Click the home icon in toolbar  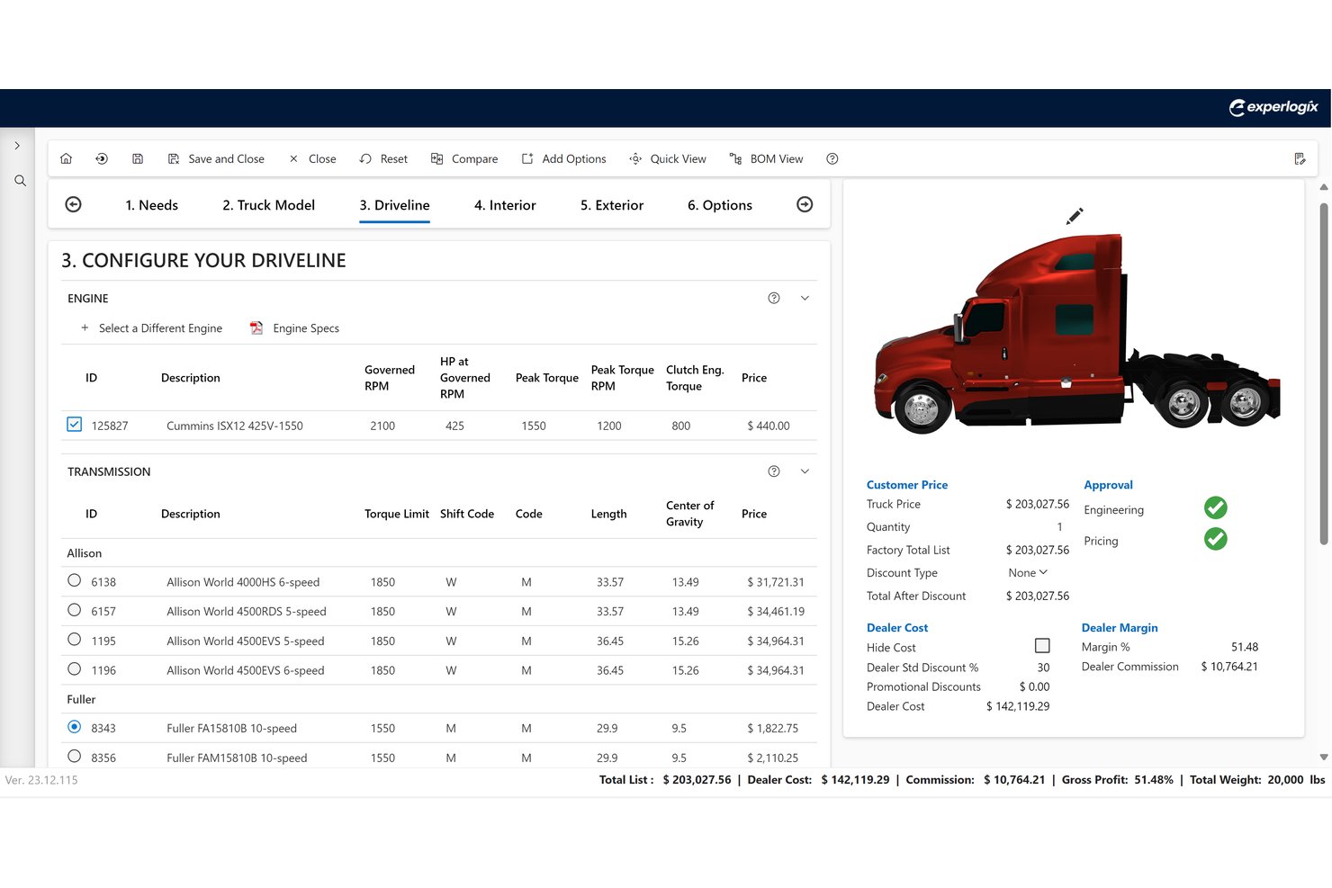coord(66,159)
